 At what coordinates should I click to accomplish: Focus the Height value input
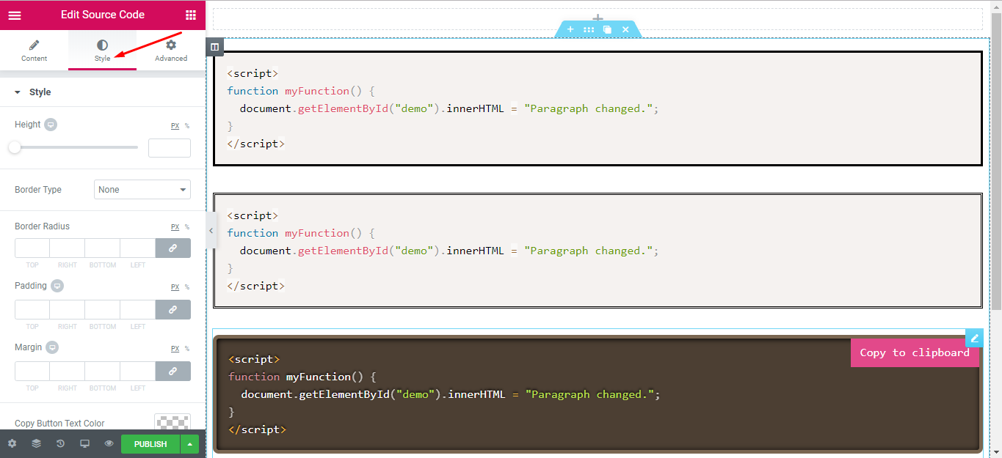point(170,148)
